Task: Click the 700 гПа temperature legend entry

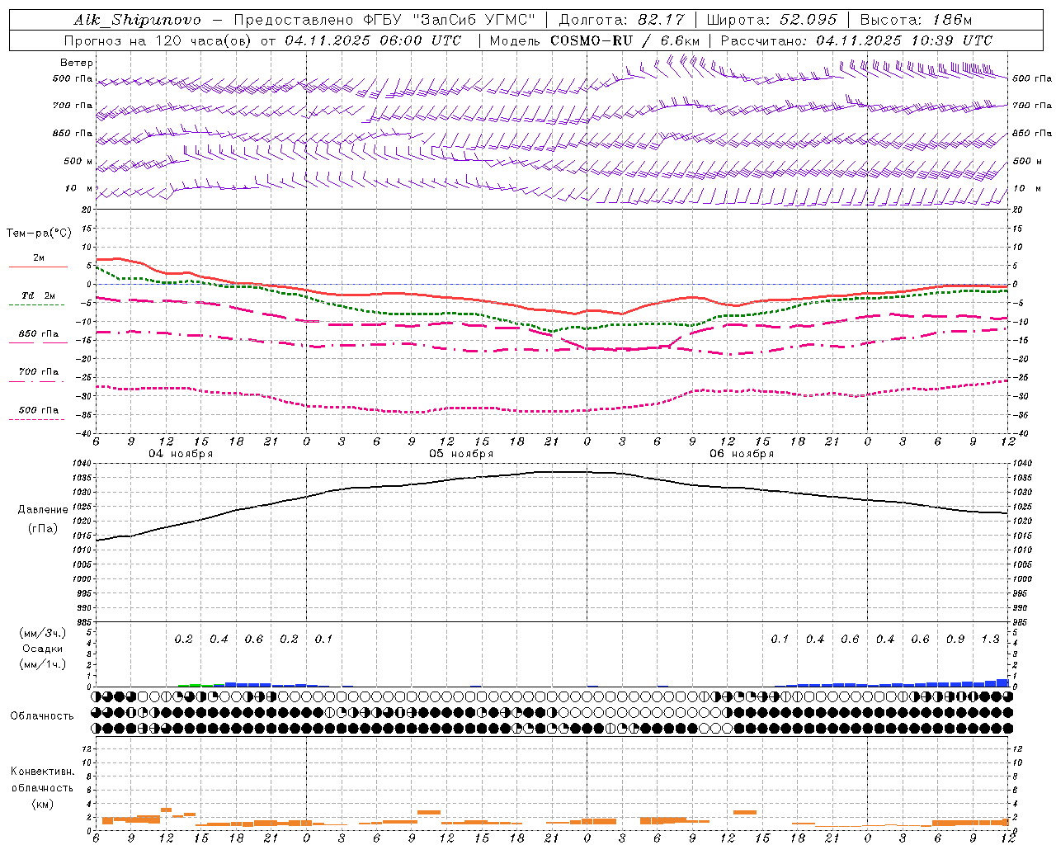Action: click(x=38, y=375)
